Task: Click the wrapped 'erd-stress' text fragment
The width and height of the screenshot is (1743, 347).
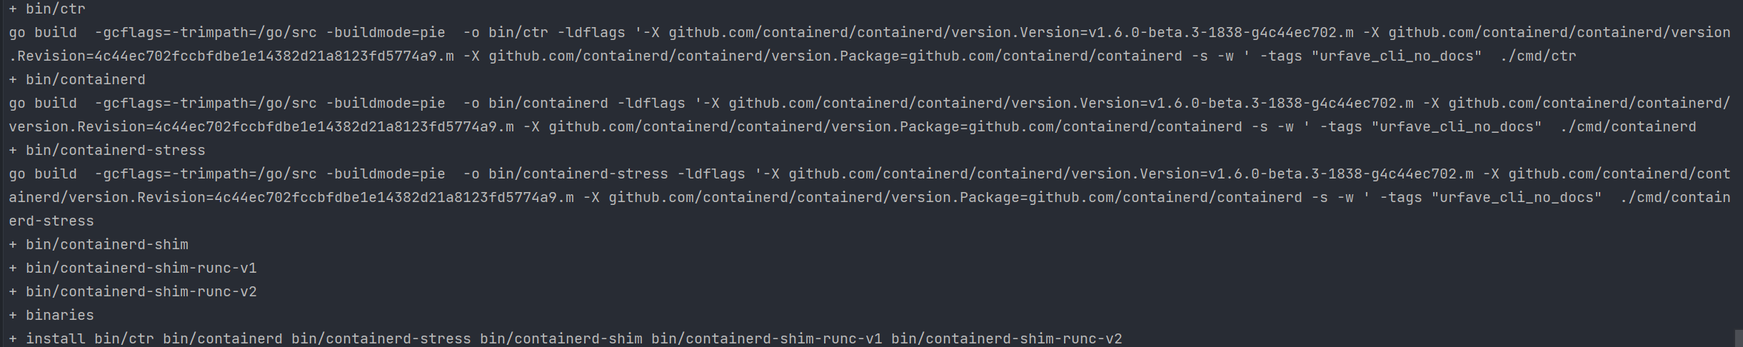Action: [51, 221]
